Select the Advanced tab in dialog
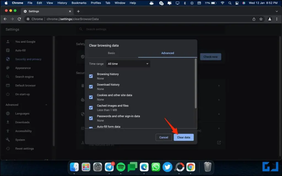This screenshot has width=282, height=176. pyautogui.click(x=168, y=53)
